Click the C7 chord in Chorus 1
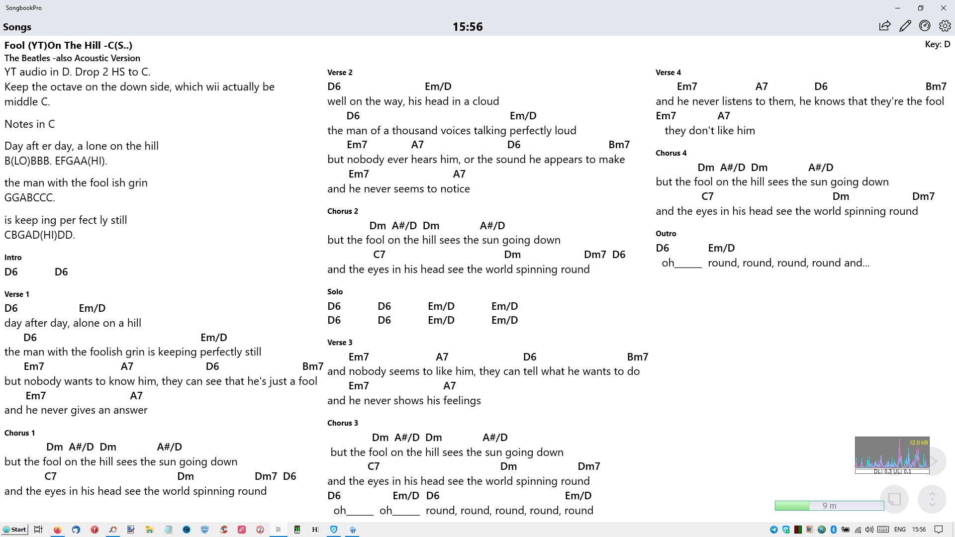Screen dimensions: 955x537 click(50, 476)
